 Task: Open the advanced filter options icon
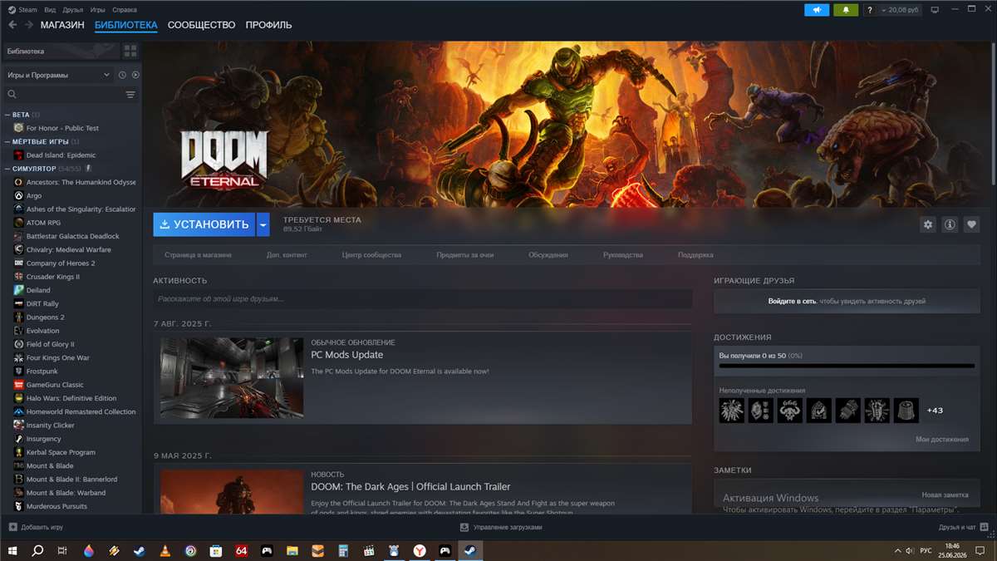pyautogui.click(x=130, y=95)
